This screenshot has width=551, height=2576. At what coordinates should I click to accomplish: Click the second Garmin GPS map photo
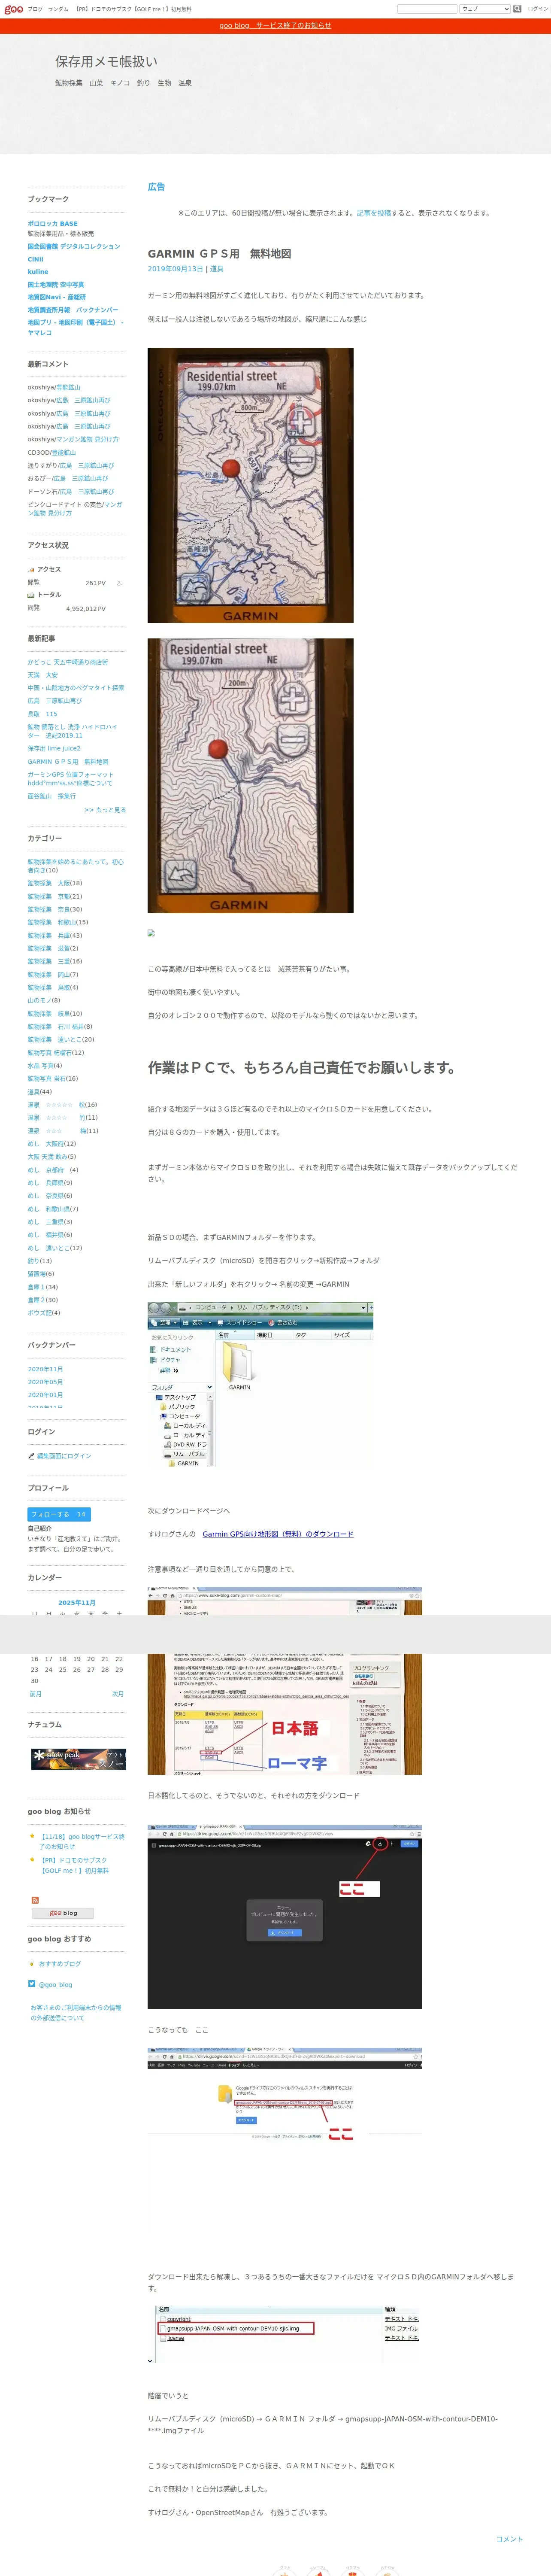coord(250,775)
